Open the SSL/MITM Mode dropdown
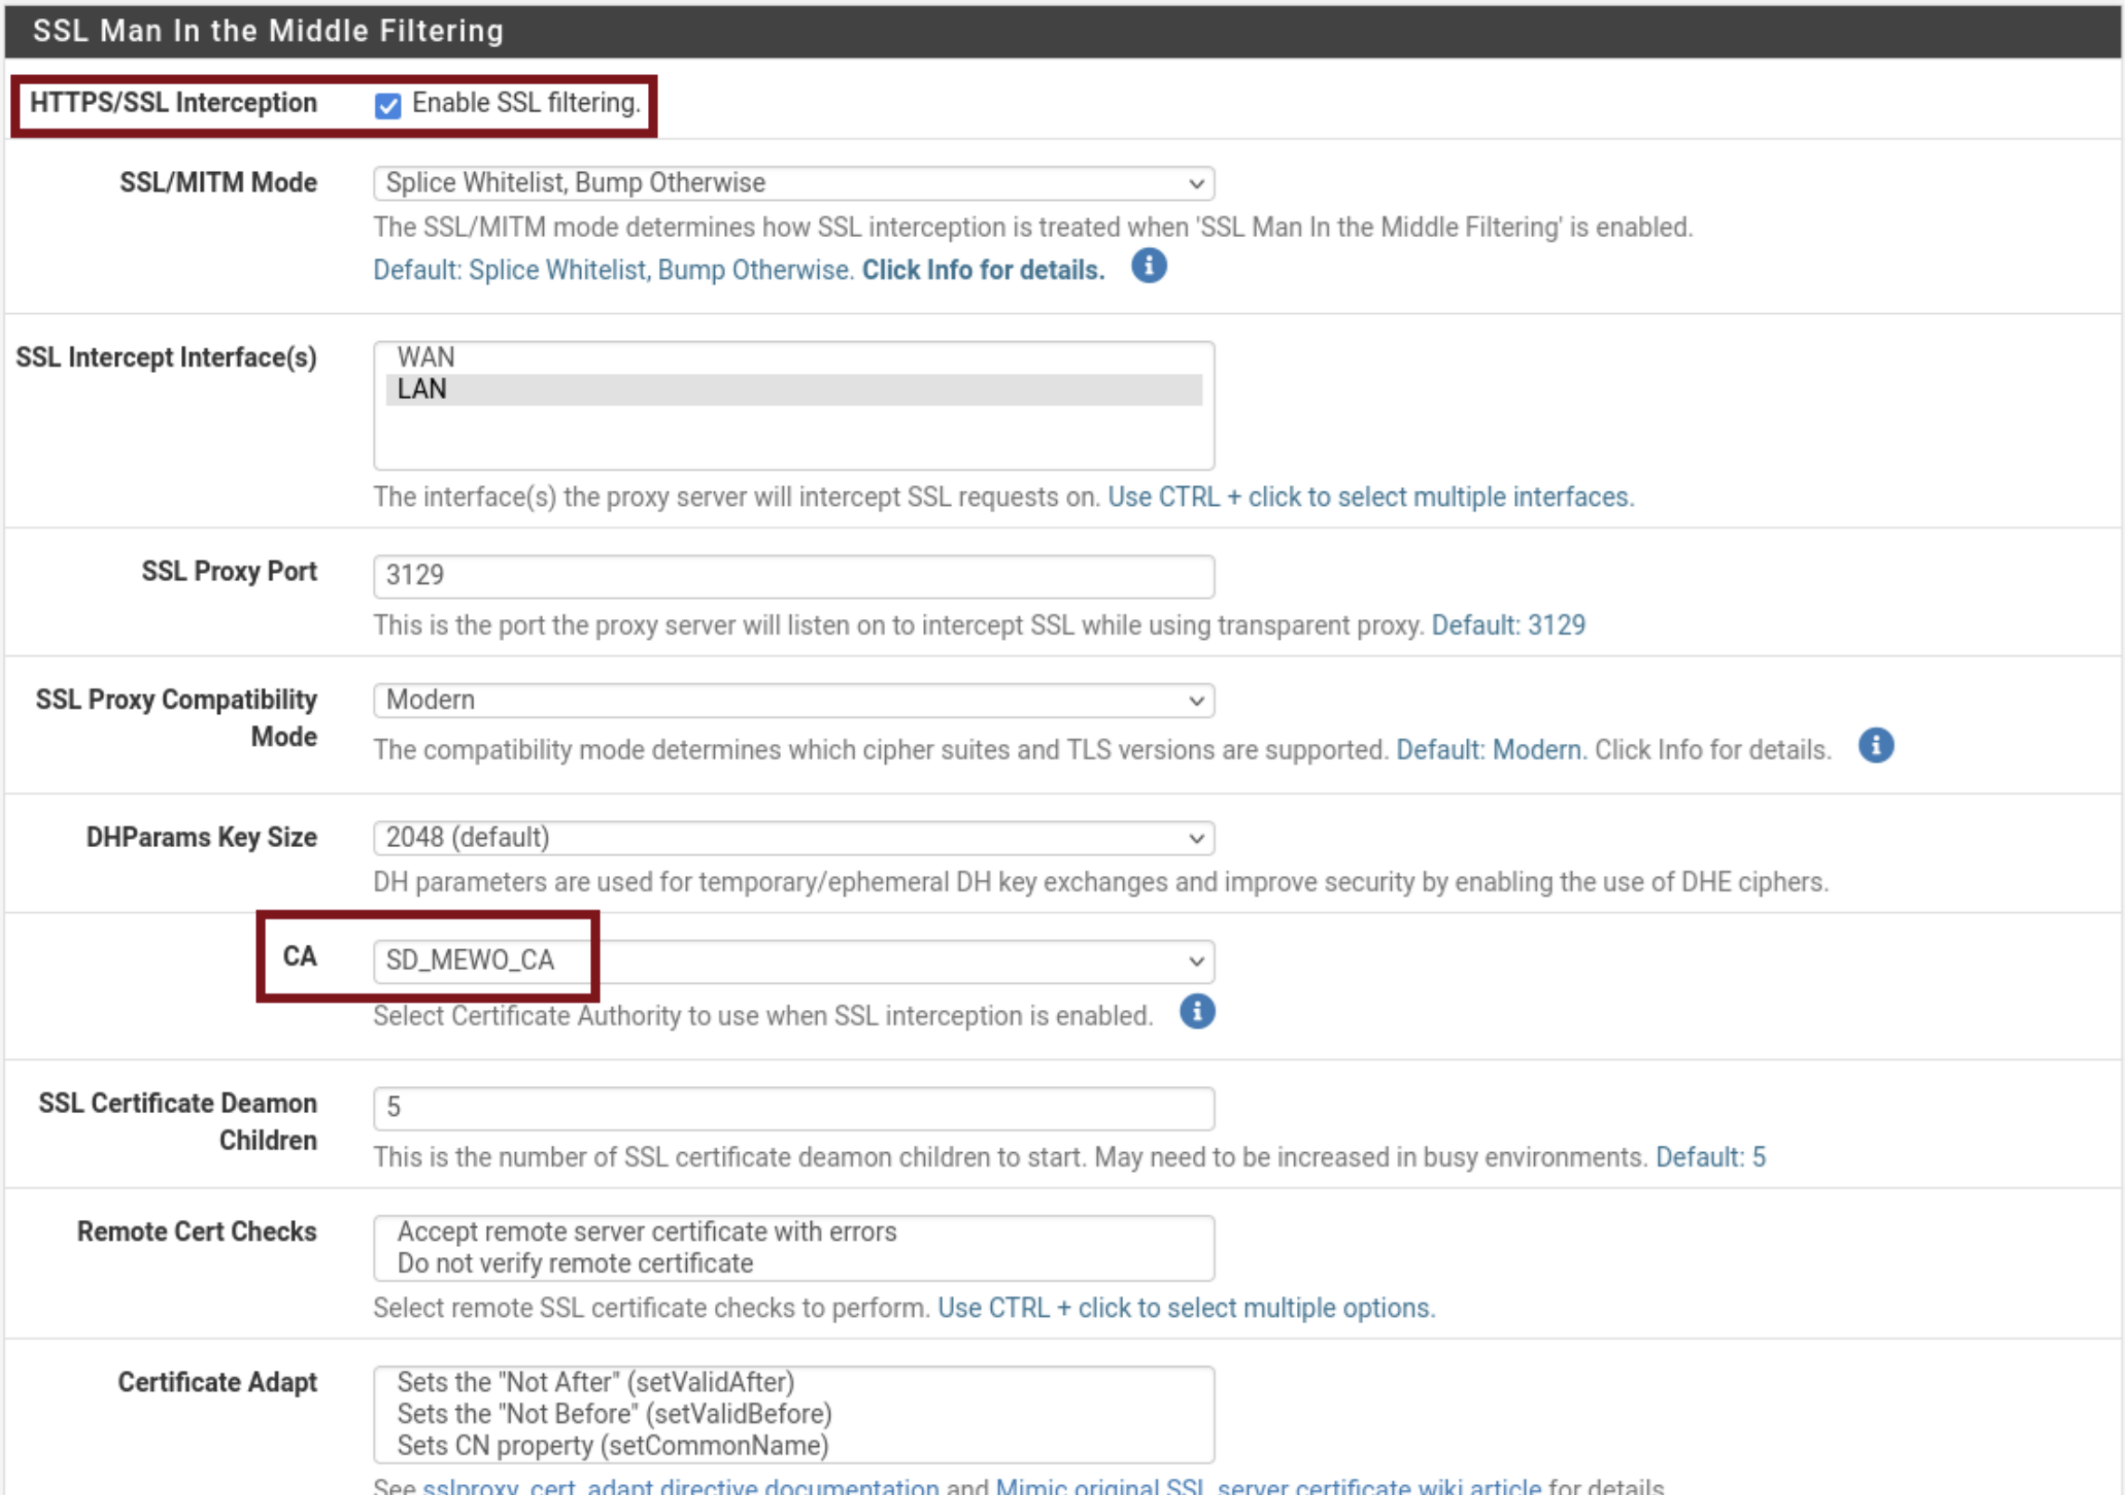The width and height of the screenshot is (2125, 1495). click(x=793, y=184)
